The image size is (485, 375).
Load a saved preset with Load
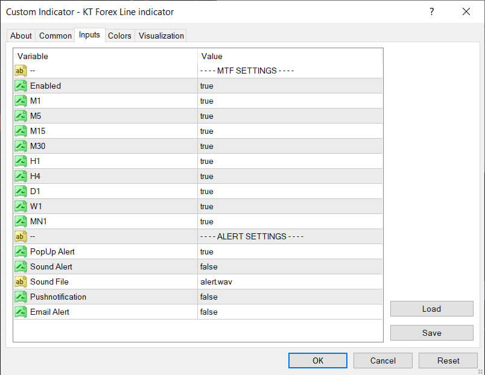432,309
